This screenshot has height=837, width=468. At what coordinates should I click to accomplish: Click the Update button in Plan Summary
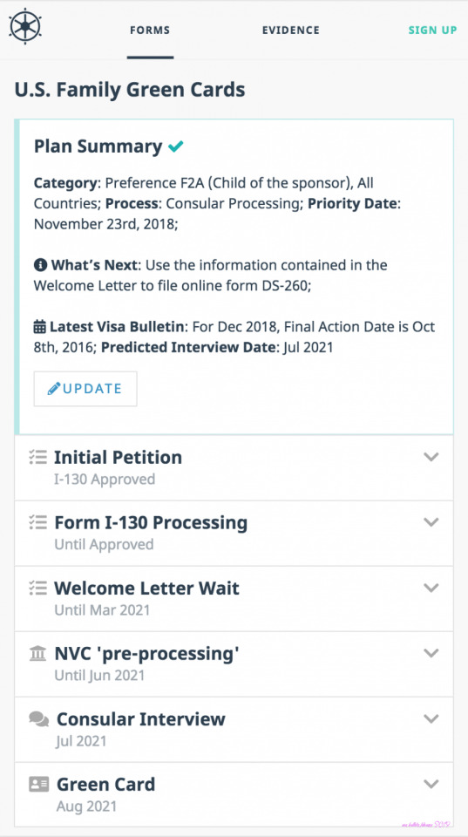tap(85, 389)
